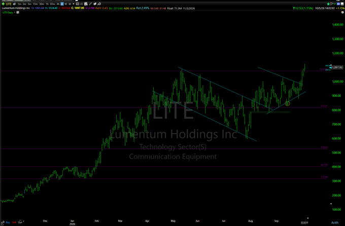Click the H: 1124.40 high value
The image size is (345, 226).
click(51, 8)
